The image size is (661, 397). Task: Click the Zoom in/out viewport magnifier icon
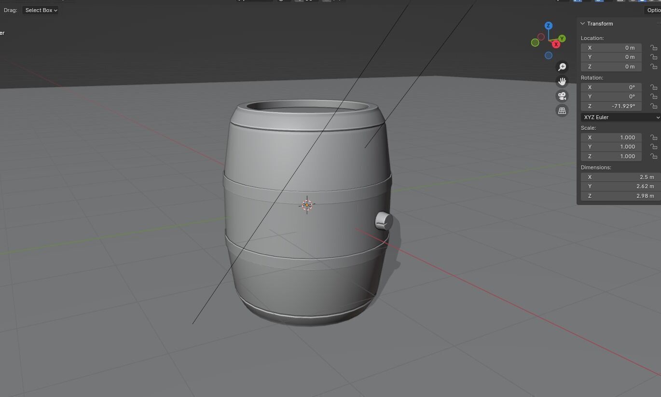562,67
